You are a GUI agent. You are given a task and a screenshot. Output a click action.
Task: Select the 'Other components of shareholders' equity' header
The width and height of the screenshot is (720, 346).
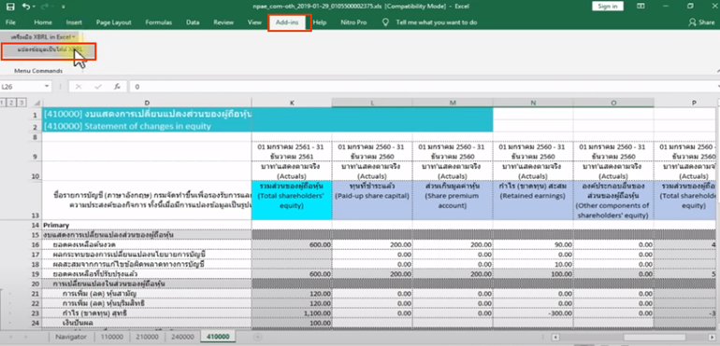(613, 201)
